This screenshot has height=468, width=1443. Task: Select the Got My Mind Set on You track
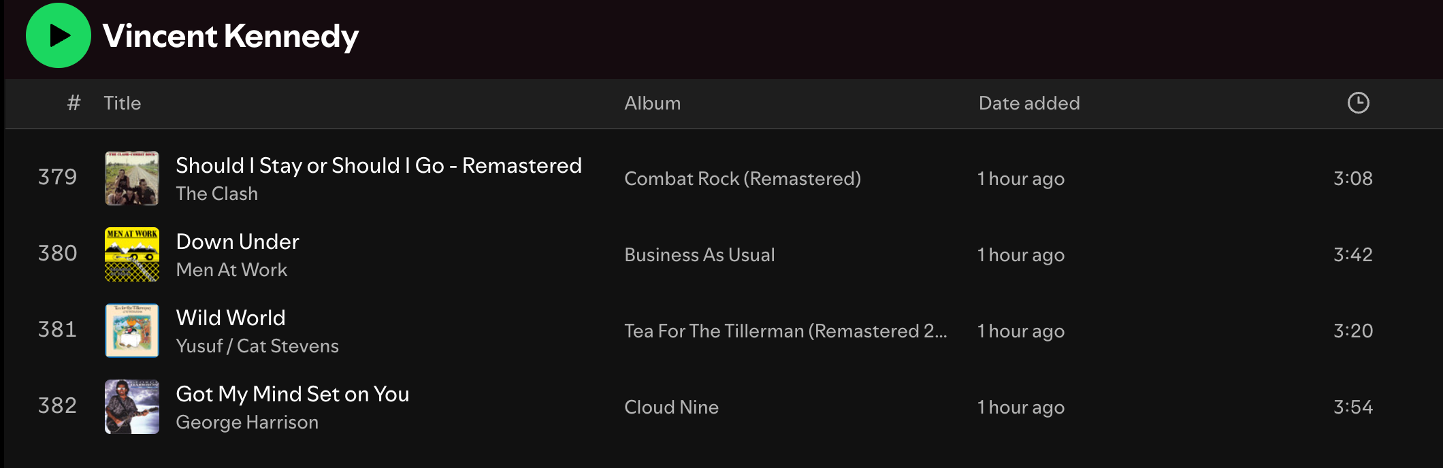pyautogui.click(x=292, y=394)
